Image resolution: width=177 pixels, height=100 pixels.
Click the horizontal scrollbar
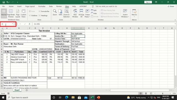coord(140,90)
